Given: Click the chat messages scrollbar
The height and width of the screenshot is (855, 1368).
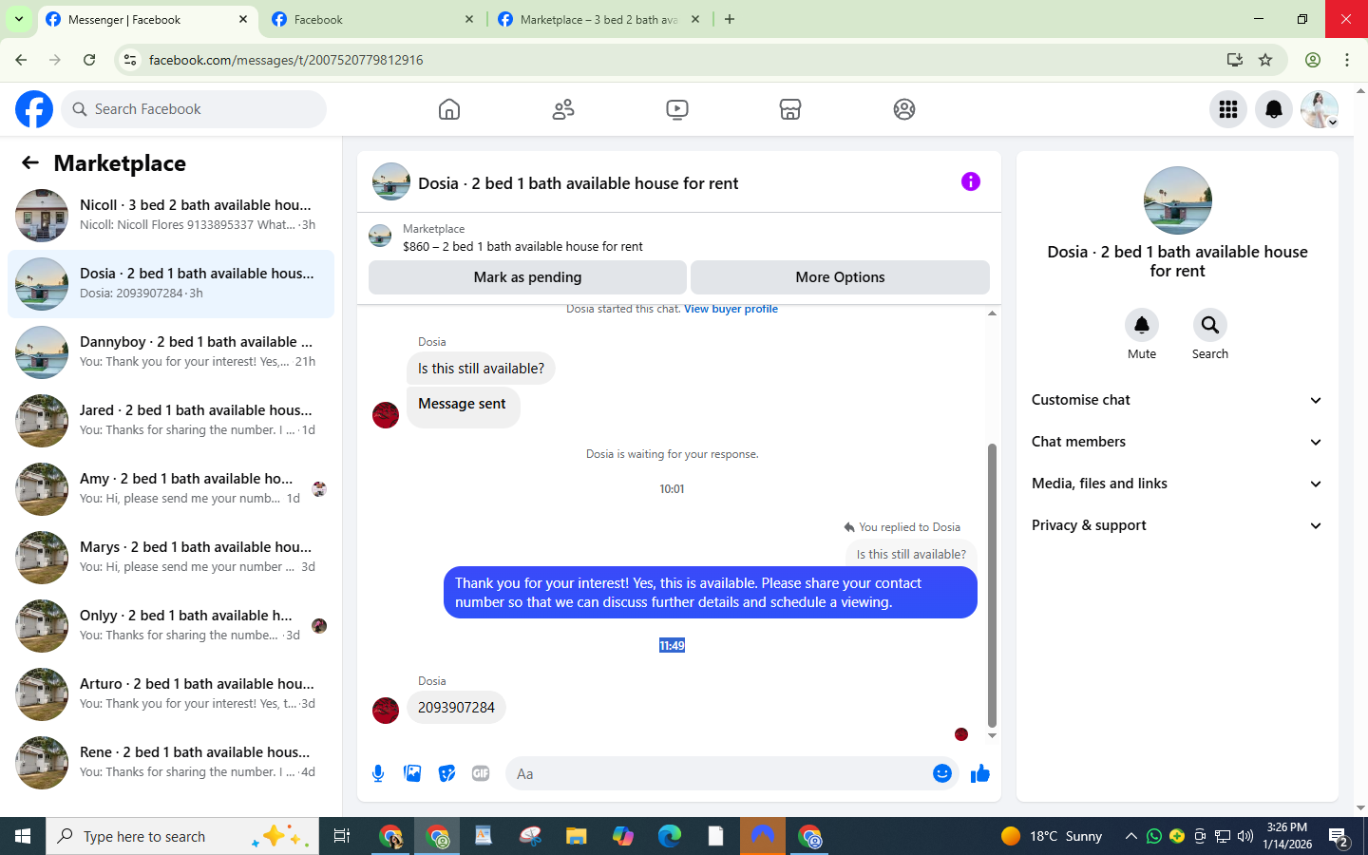Looking at the screenshot, I should point(992,584).
